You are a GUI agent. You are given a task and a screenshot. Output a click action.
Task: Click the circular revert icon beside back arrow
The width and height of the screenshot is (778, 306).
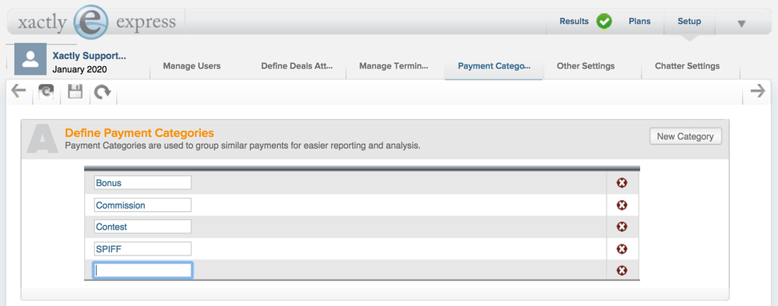coord(46,93)
